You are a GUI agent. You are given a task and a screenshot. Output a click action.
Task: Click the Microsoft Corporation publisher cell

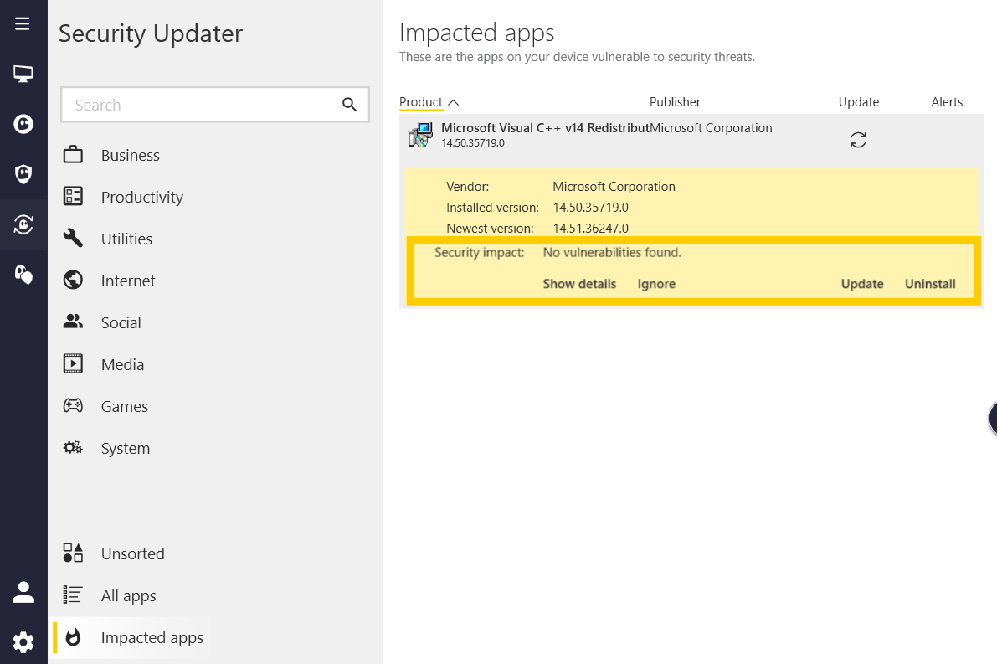click(711, 128)
